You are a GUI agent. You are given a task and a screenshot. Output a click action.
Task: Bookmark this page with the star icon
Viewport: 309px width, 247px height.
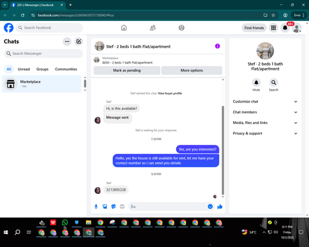[273, 15]
